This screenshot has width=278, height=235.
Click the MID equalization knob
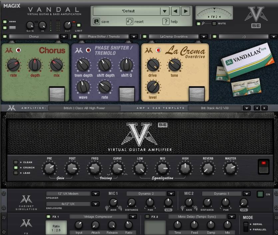coord(162,168)
